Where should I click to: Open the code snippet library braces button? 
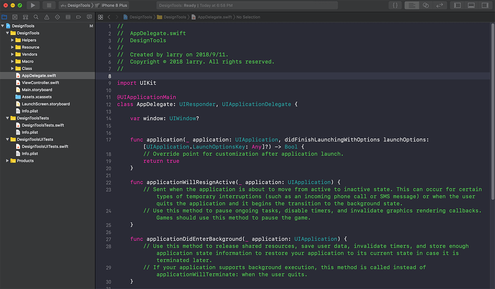point(395,5)
